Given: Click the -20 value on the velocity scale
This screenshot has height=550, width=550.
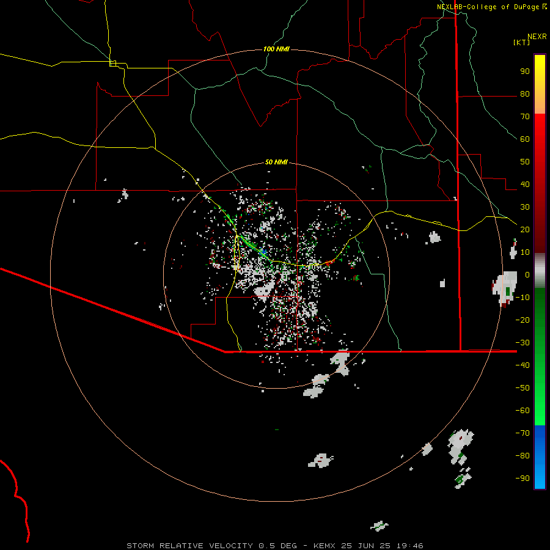Looking at the screenshot, I should click(x=522, y=320).
